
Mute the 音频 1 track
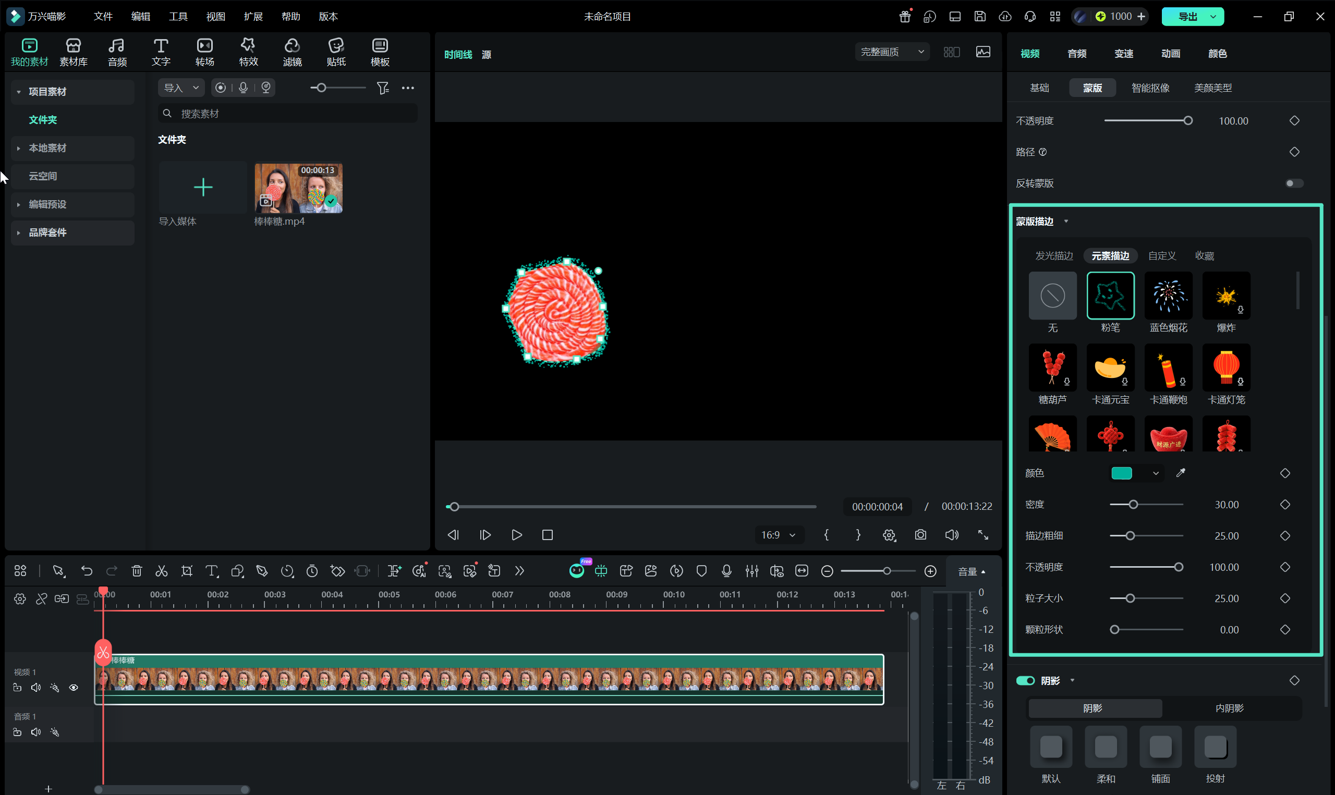pos(36,732)
